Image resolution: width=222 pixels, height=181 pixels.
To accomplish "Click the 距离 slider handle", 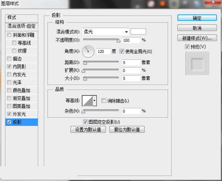I will 85,63.
